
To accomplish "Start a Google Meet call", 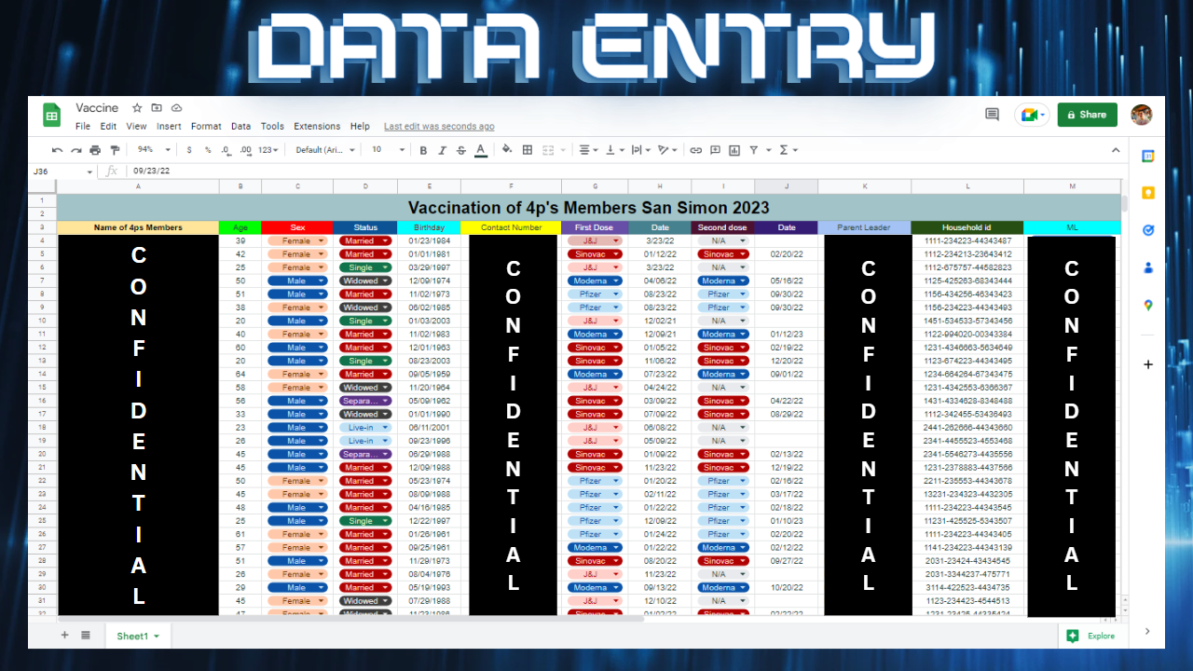I will point(1032,115).
